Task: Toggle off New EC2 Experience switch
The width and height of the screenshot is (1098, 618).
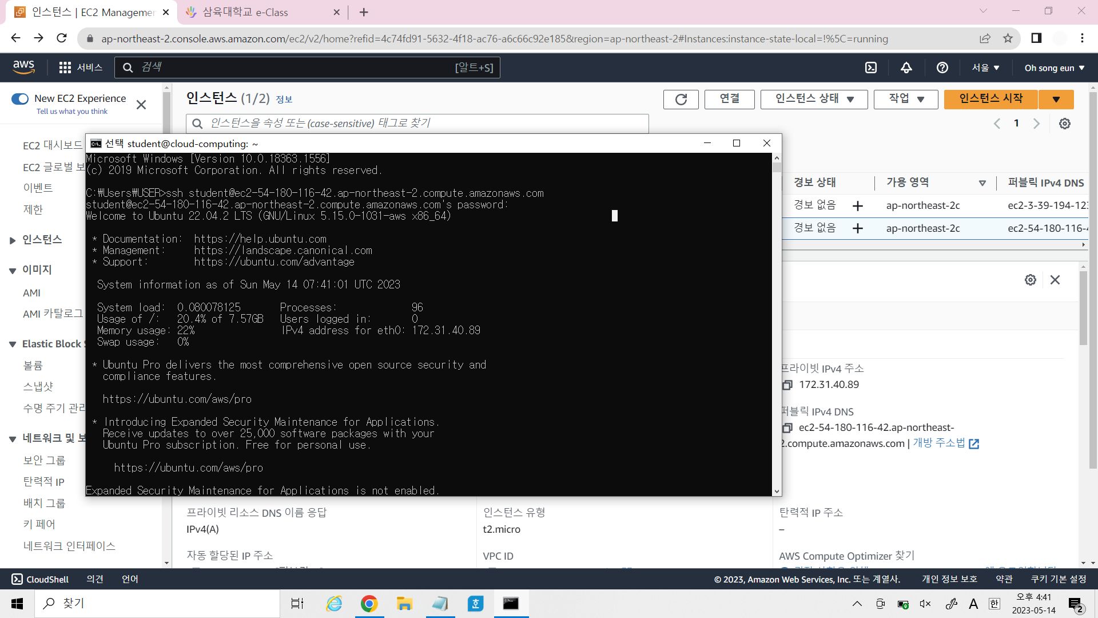Action: click(x=20, y=99)
